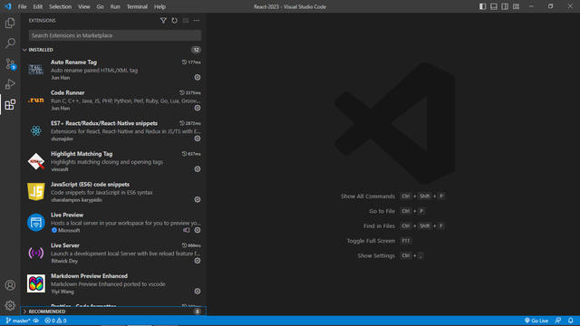Viewport: 580px width, 326px height.
Task: Open the Extensions views and more actions menu
Action: tap(197, 21)
